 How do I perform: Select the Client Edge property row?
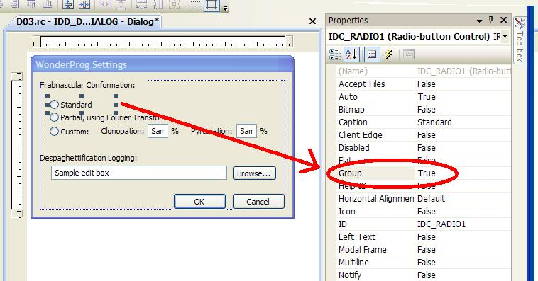pos(424,135)
